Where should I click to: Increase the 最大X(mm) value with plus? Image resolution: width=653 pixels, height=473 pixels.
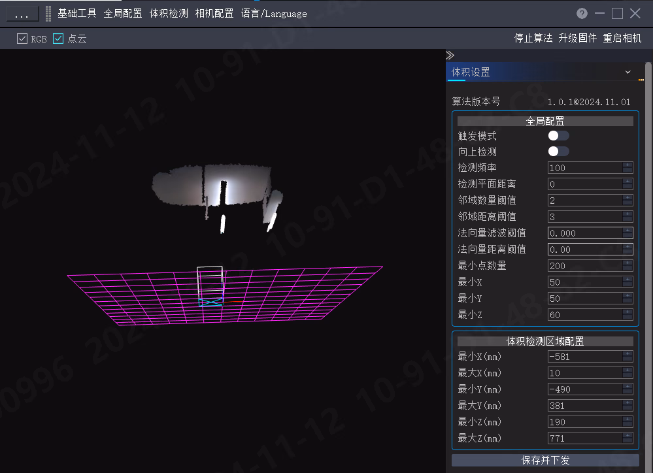pyautogui.click(x=628, y=370)
